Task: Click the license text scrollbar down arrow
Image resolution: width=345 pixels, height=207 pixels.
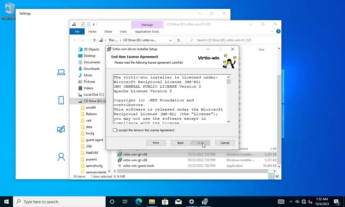Action: [x=229, y=122]
